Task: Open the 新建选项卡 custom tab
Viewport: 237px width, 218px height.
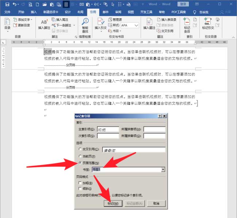Action: point(51,12)
